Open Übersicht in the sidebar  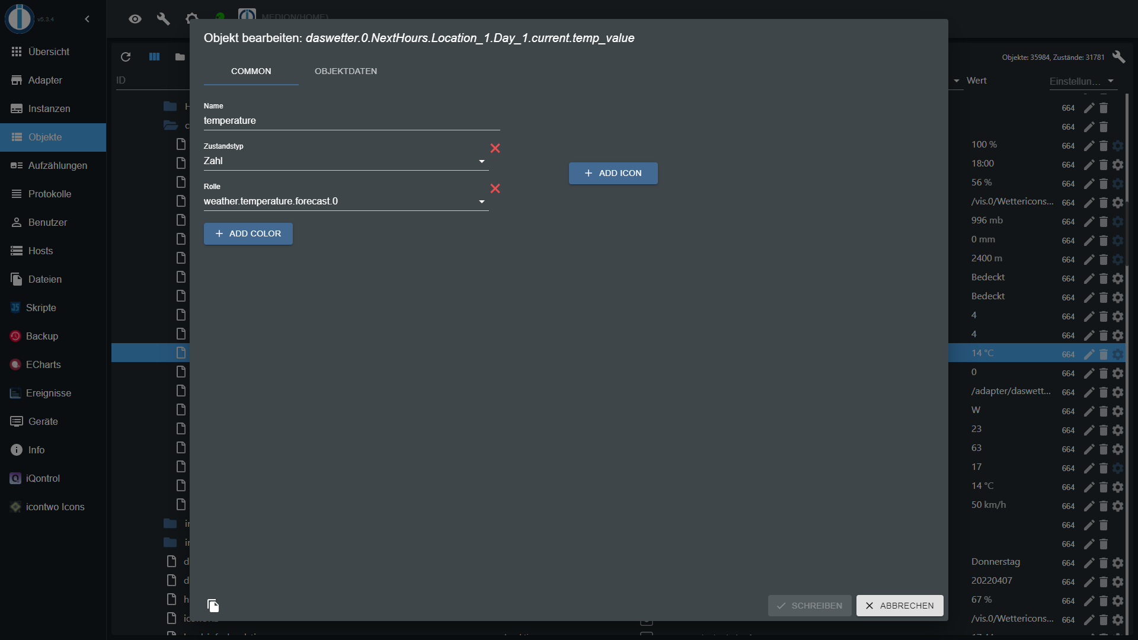[x=53, y=52]
